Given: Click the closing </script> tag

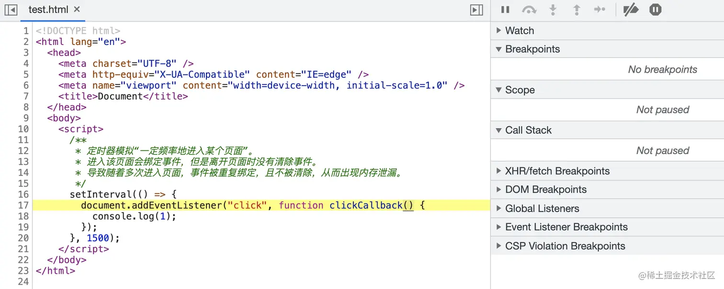Looking at the screenshot, I should coord(84,249).
